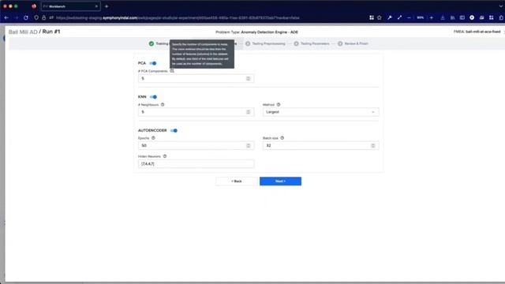Reset the zoom level percentage indicator
This screenshot has width=505, height=284.
[x=421, y=17]
